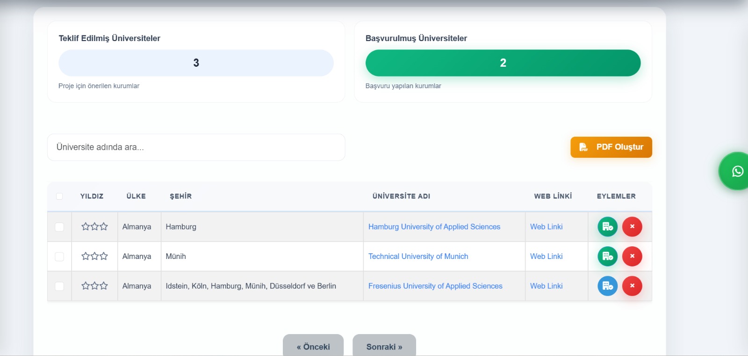
Task: Go back using the Önceki button
Action: click(x=313, y=346)
